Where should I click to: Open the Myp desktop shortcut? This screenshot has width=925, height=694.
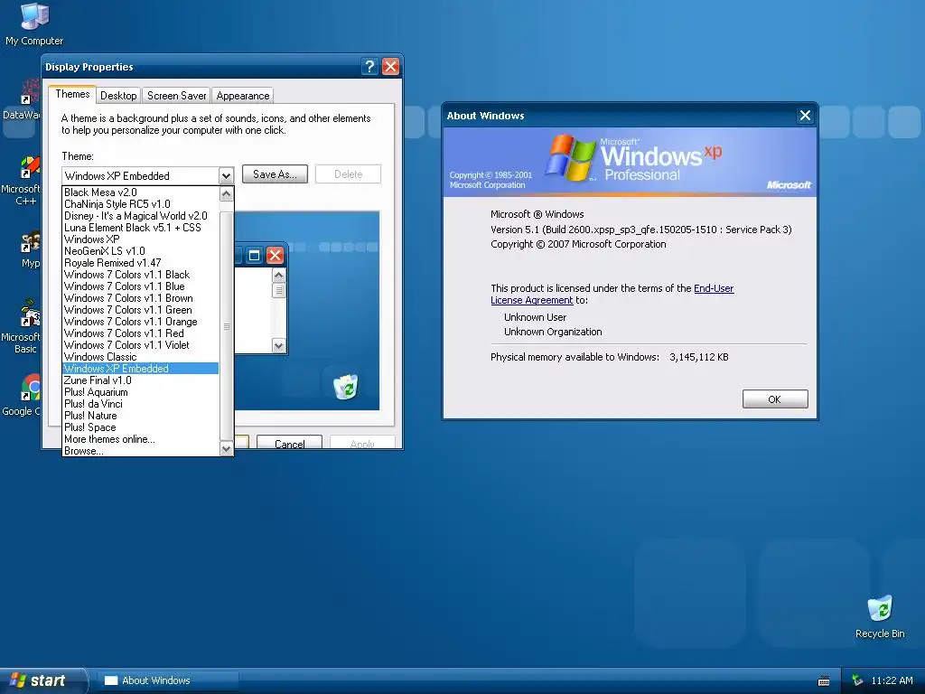coord(30,249)
